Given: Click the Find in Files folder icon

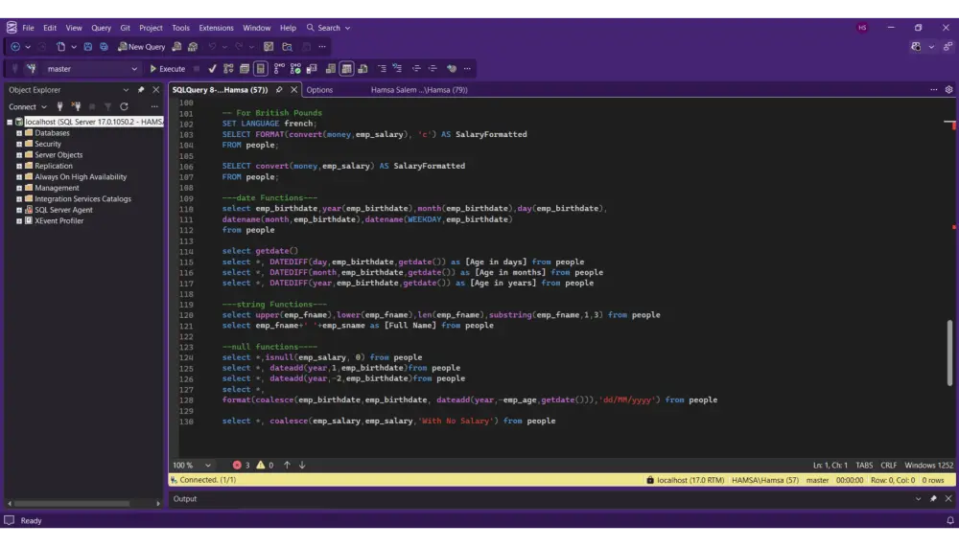Looking at the screenshot, I should point(287,46).
